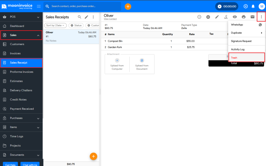
Task: Click the list footer total $80.75
Action: pos(71,164)
